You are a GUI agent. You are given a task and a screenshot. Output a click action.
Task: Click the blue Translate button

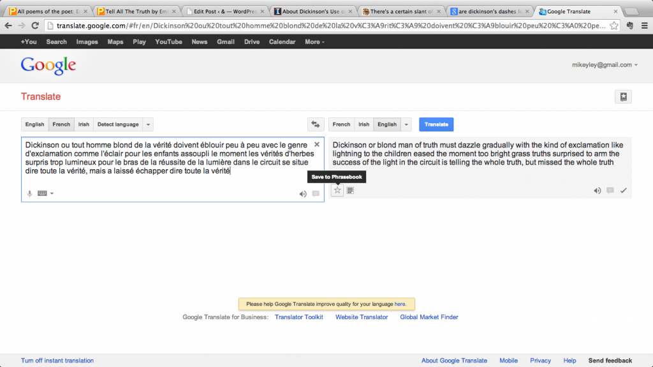(x=436, y=124)
